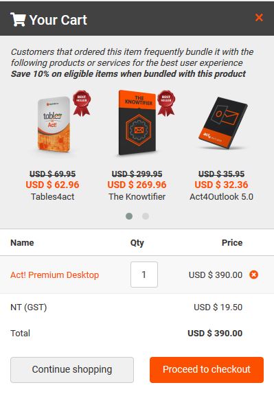The height and width of the screenshot is (407, 274).
Task: Open the Tables4act product name link
Action: [x=53, y=197]
